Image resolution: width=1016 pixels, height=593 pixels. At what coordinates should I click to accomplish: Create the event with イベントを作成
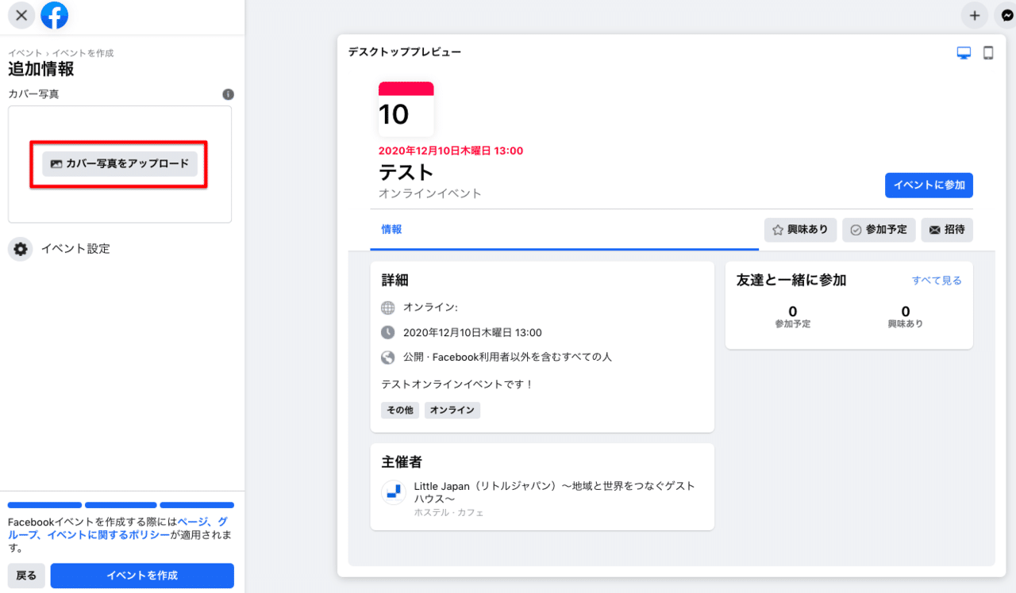(x=142, y=576)
